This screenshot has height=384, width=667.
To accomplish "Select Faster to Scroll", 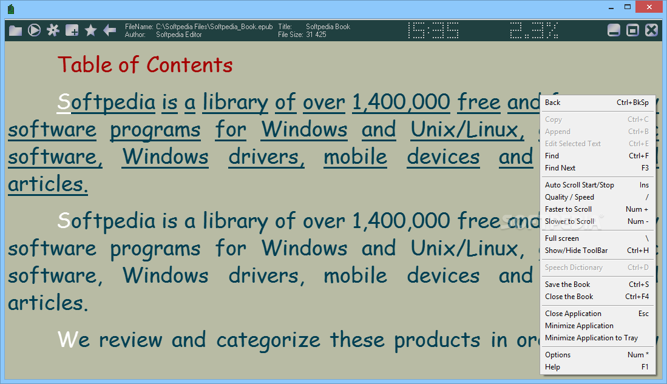I will click(597, 209).
